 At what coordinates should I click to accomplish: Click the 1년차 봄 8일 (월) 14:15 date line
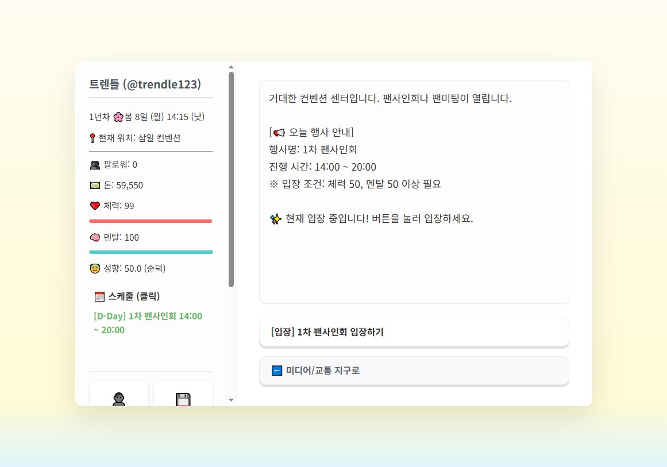(146, 117)
